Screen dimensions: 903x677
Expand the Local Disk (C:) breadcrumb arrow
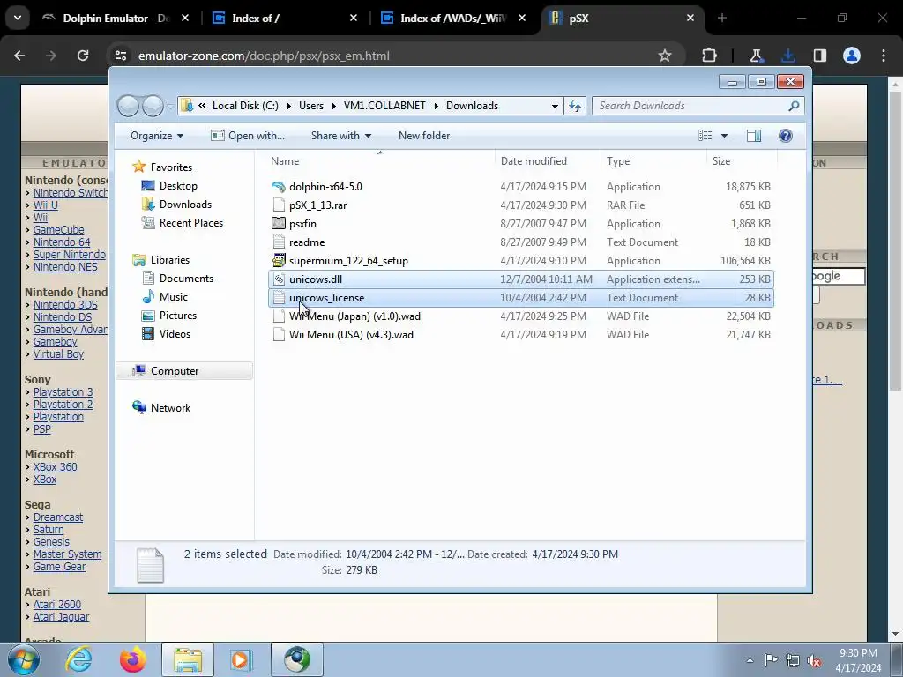(288, 106)
